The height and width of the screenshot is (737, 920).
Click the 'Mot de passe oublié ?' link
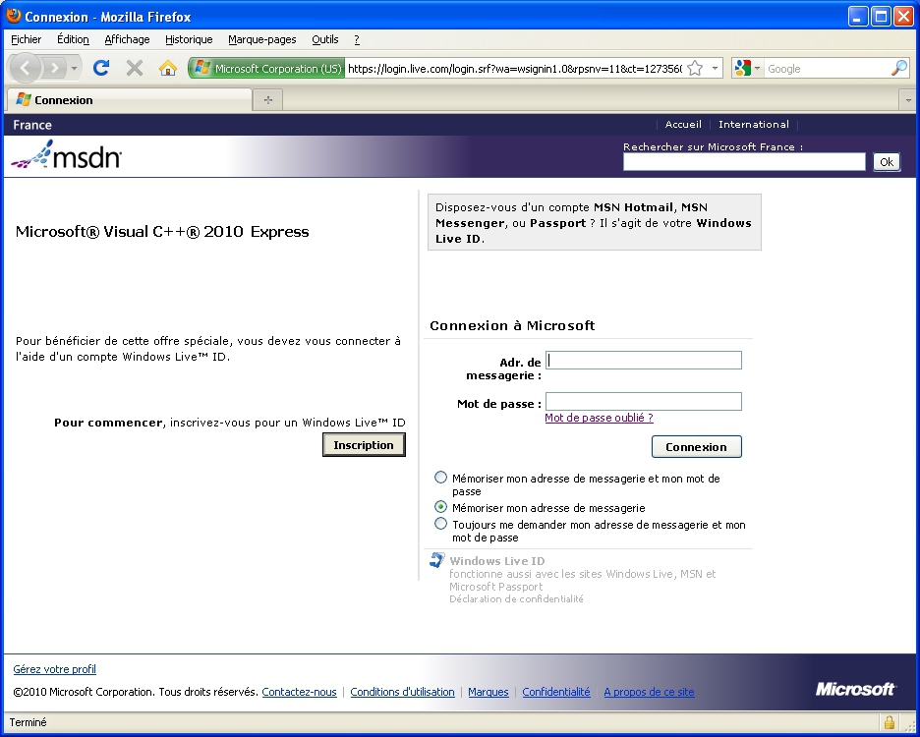599,418
